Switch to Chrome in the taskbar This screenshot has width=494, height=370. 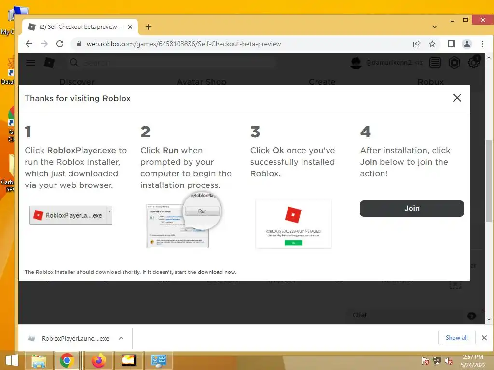click(x=67, y=360)
